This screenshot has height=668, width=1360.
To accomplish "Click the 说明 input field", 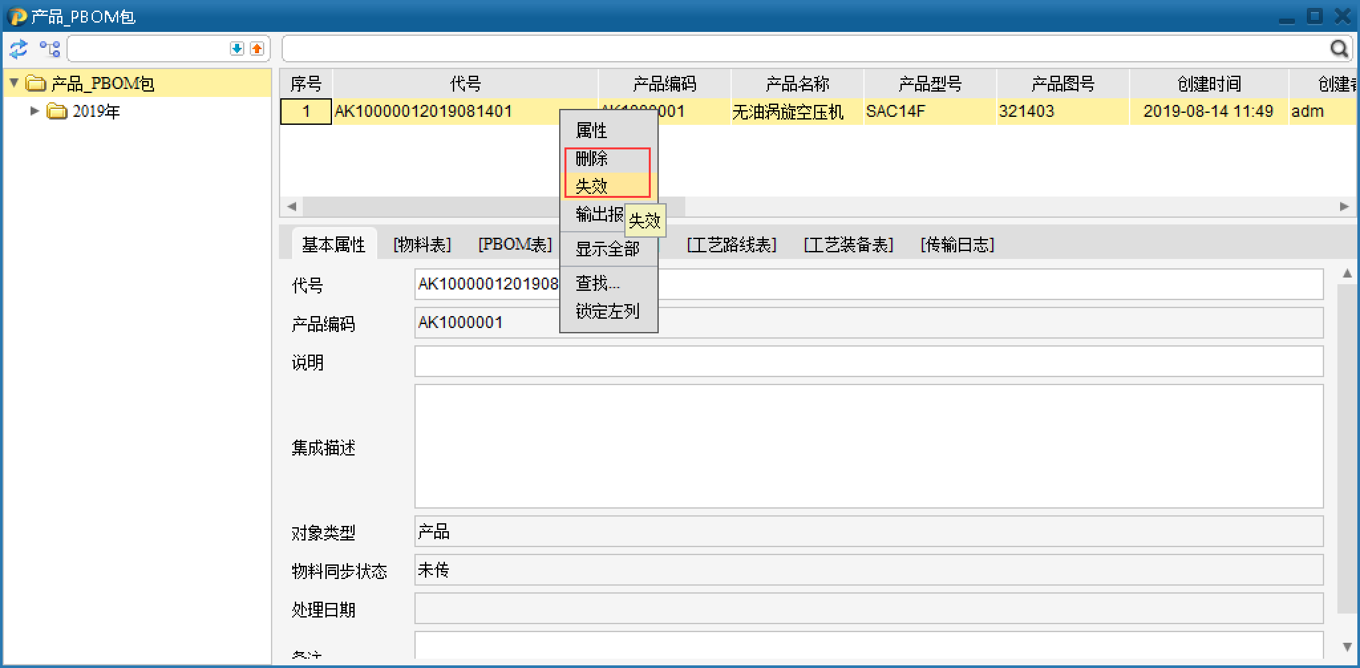I will 869,362.
